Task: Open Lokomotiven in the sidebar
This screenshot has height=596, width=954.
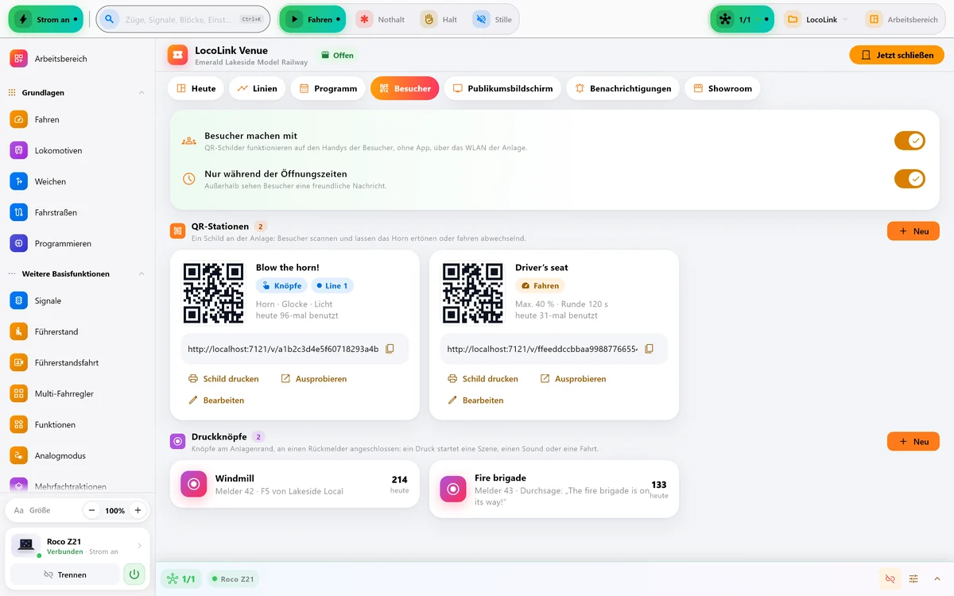Action: (x=77, y=151)
